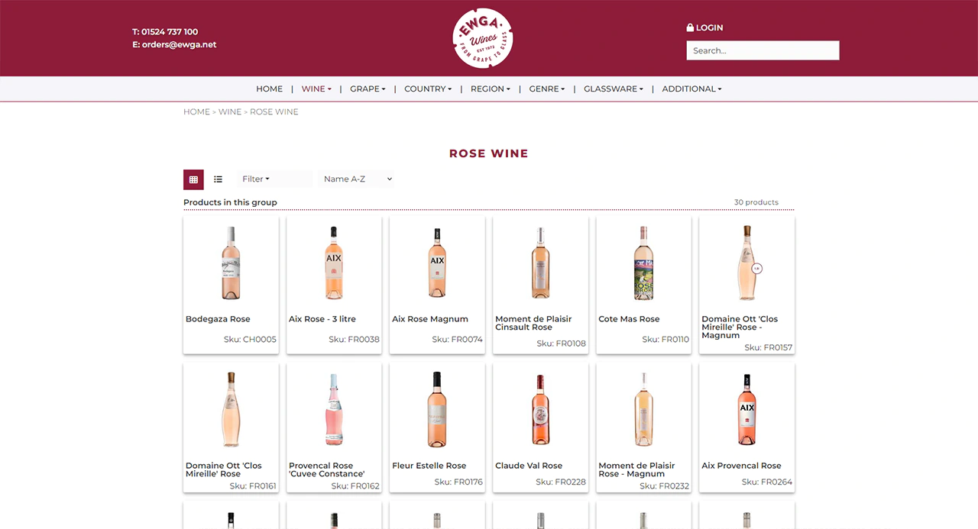978x529 pixels.
Task: Click Sku: FR0176 text
Action: point(458,482)
